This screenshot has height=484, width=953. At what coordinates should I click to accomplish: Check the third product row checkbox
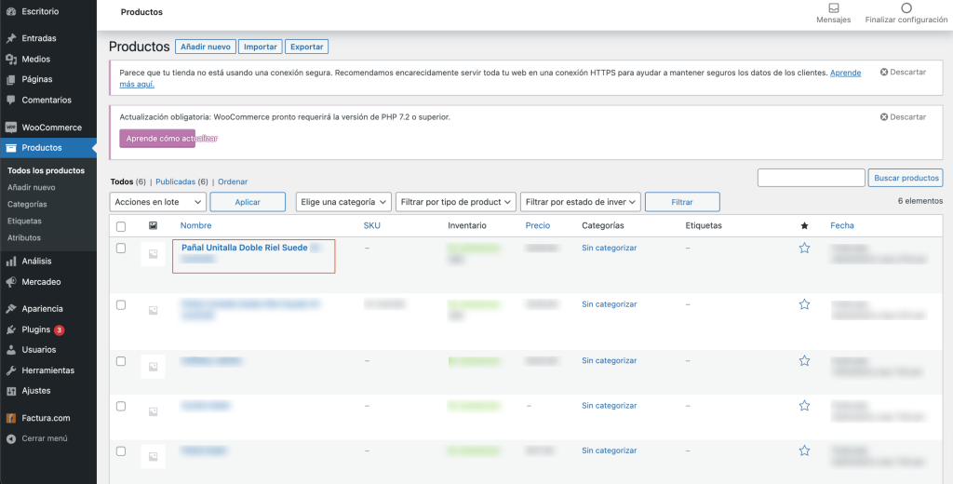coord(121,361)
